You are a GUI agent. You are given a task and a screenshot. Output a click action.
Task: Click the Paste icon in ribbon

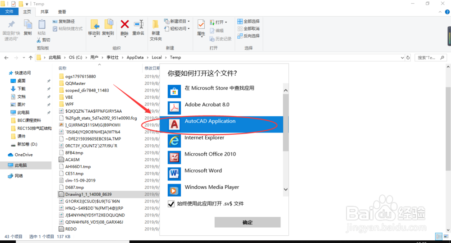(x=41, y=25)
